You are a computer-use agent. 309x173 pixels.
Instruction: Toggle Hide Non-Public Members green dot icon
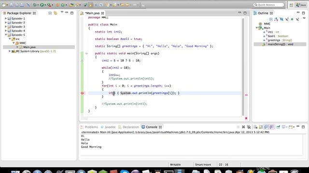point(292,19)
